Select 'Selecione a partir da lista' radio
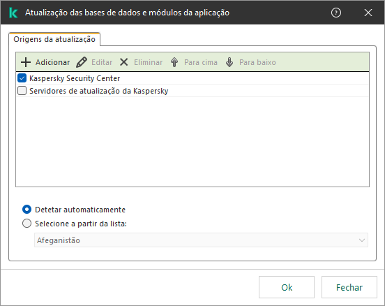This screenshot has height=306, width=385. coord(27,224)
